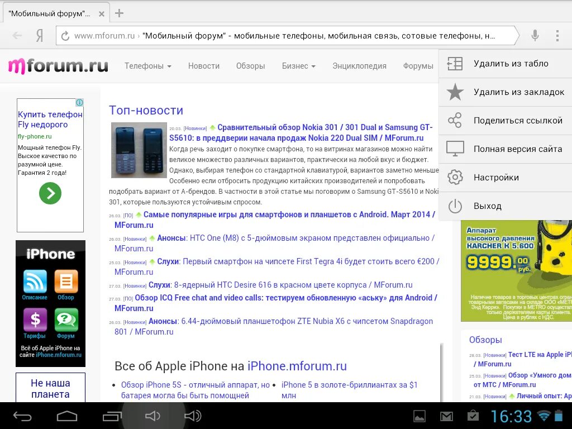
Task: Open "Настройки" from the menu
Action: pyautogui.click(x=505, y=177)
